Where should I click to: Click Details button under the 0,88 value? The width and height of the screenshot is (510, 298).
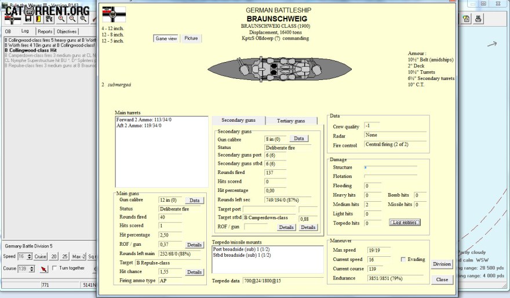click(308, 227)
